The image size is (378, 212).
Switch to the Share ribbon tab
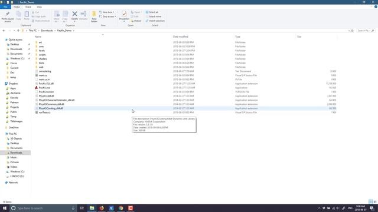point(28,7)
